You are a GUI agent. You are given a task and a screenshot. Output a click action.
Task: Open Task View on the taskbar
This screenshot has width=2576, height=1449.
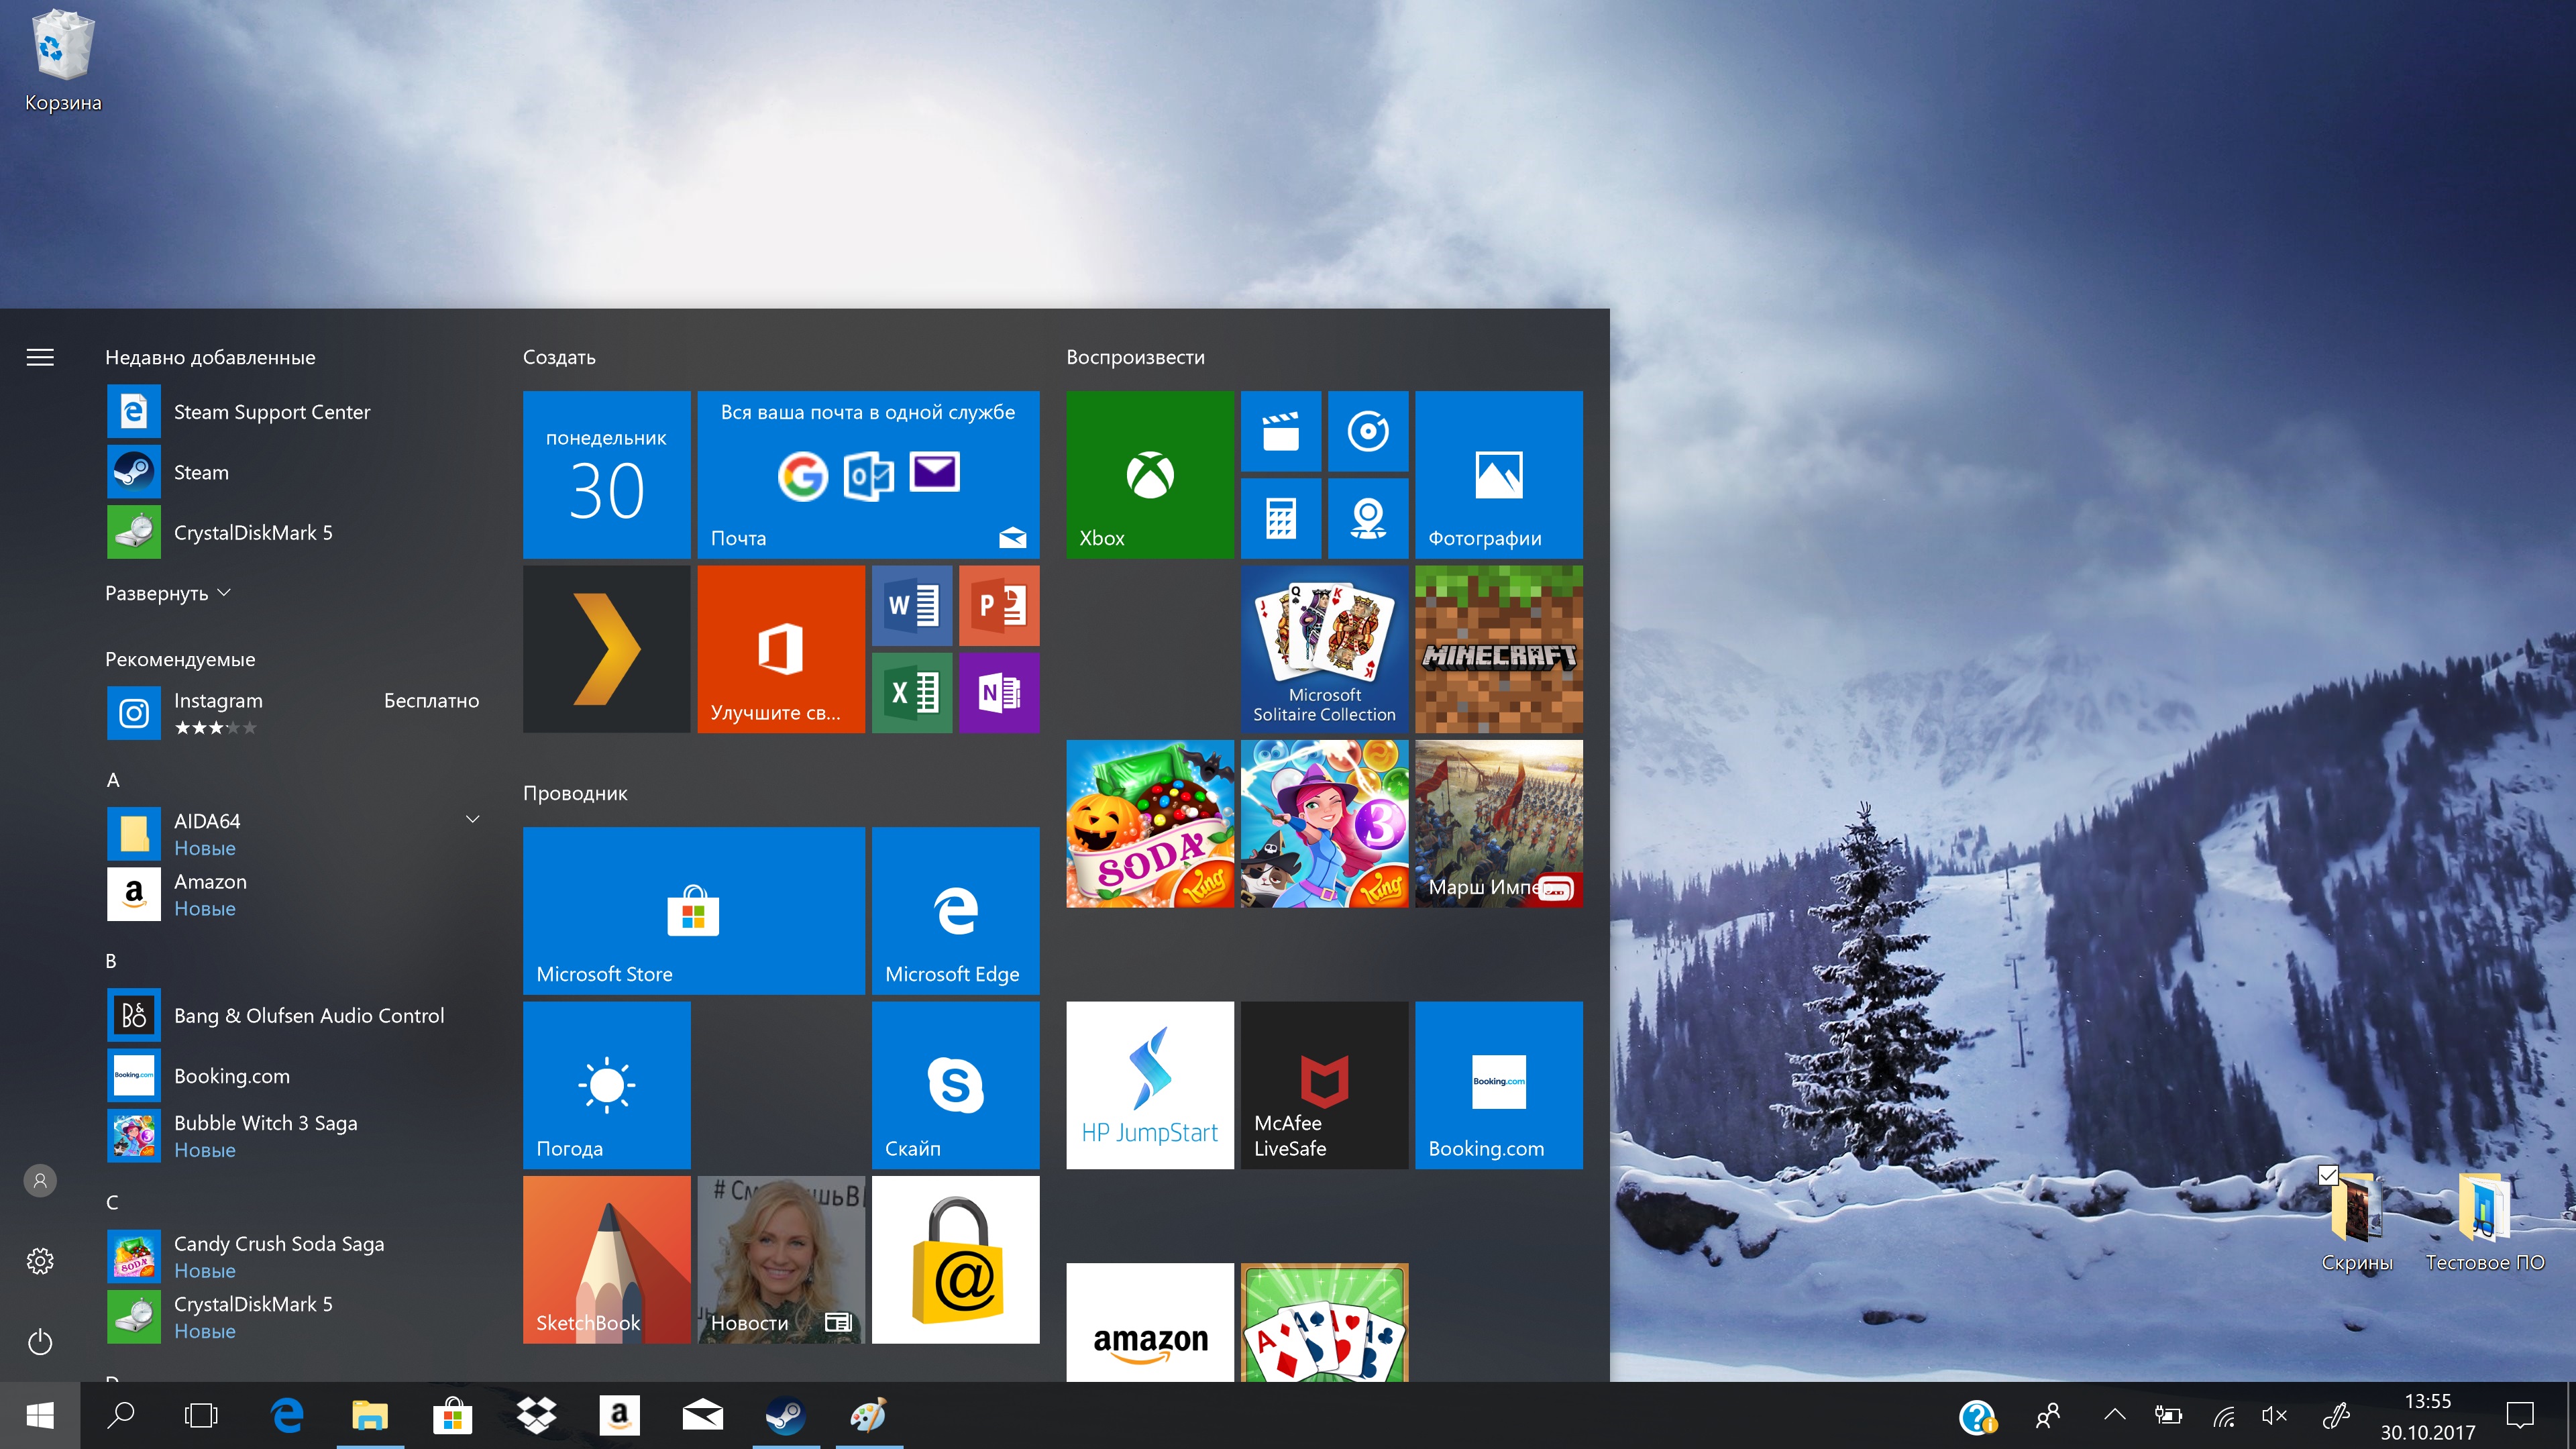pyautogui.click(x=201, y=1415)
